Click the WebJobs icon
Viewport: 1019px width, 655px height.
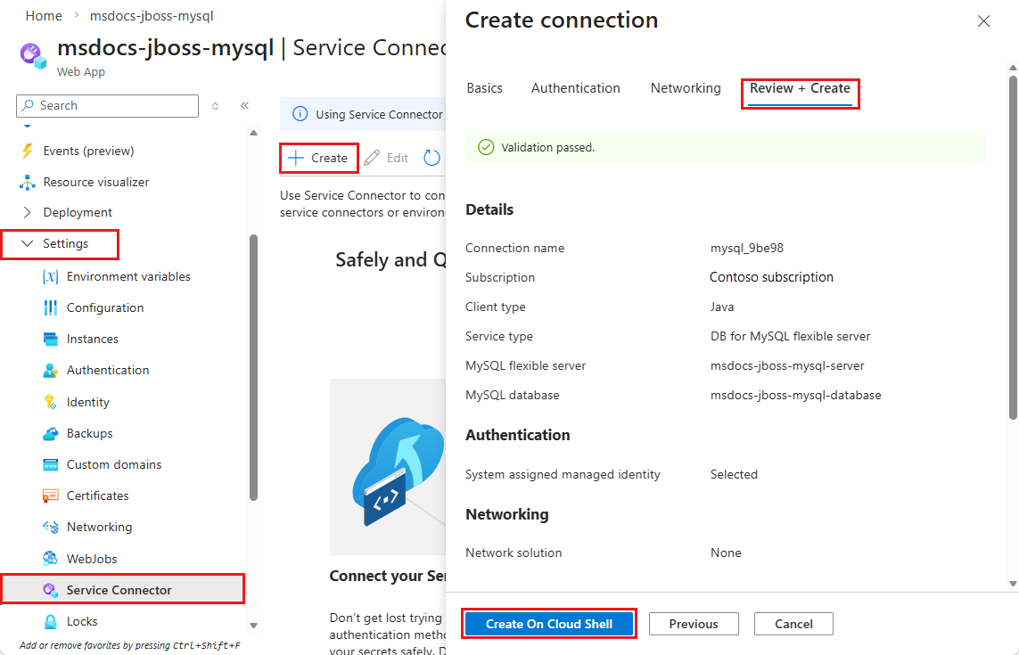coord(50,558)
